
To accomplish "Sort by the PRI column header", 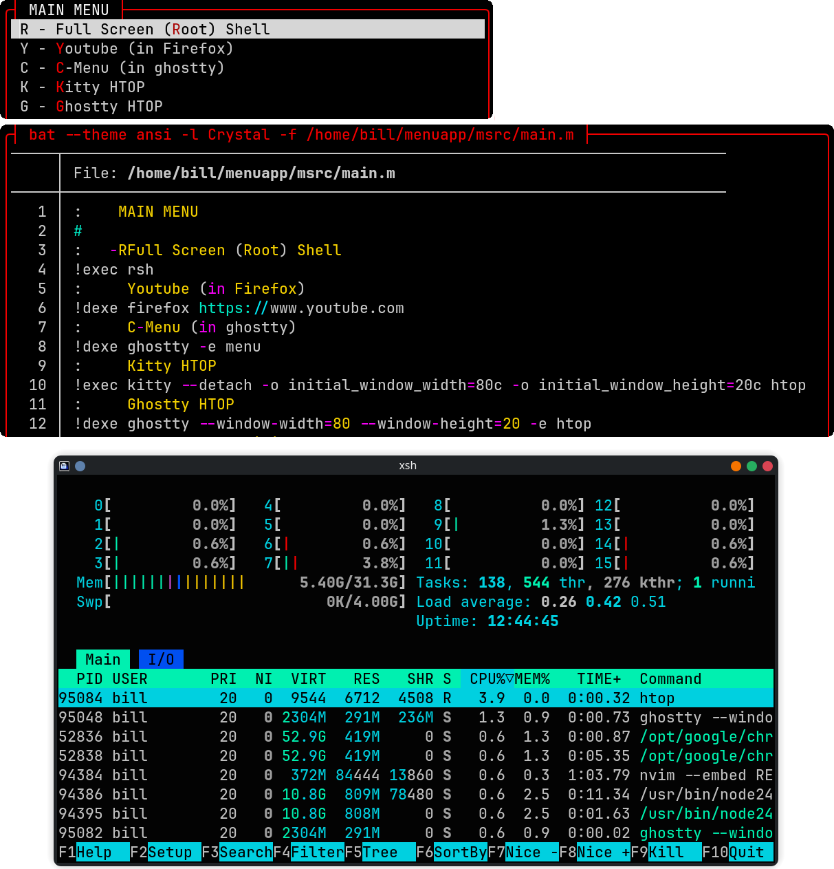I will pos(223,678).
